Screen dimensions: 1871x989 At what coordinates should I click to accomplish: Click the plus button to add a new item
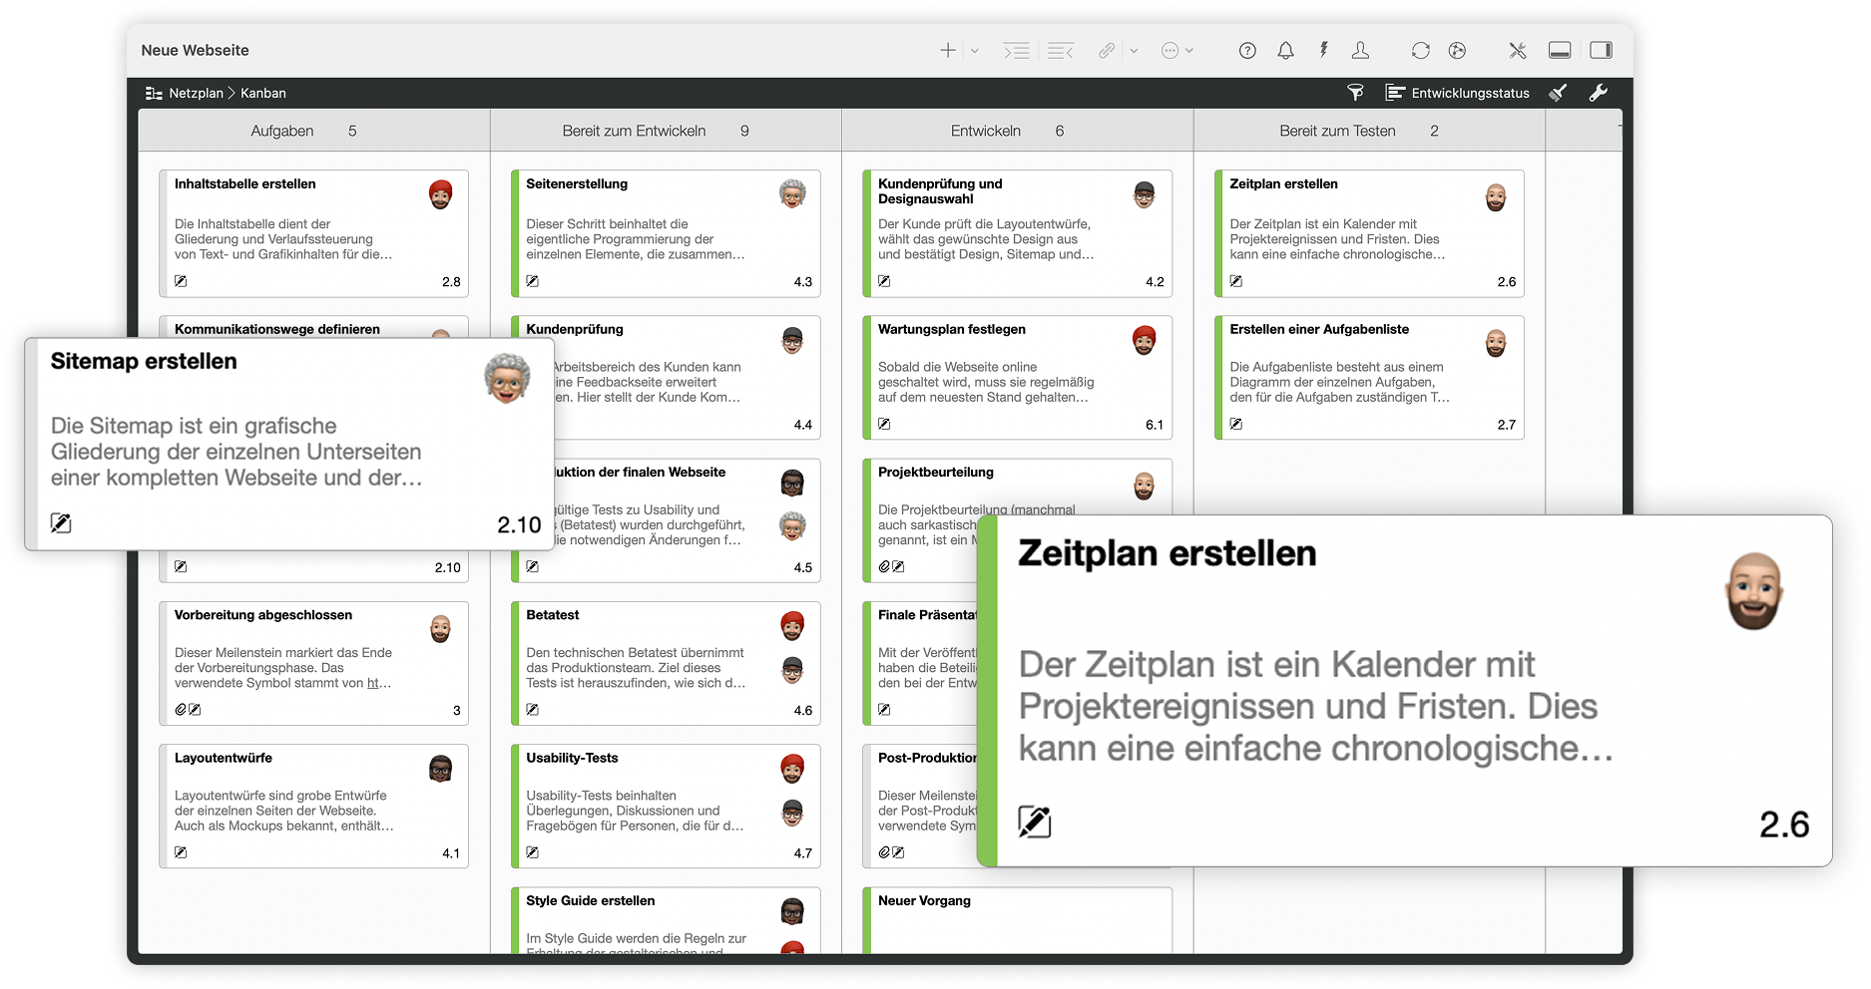946,50
